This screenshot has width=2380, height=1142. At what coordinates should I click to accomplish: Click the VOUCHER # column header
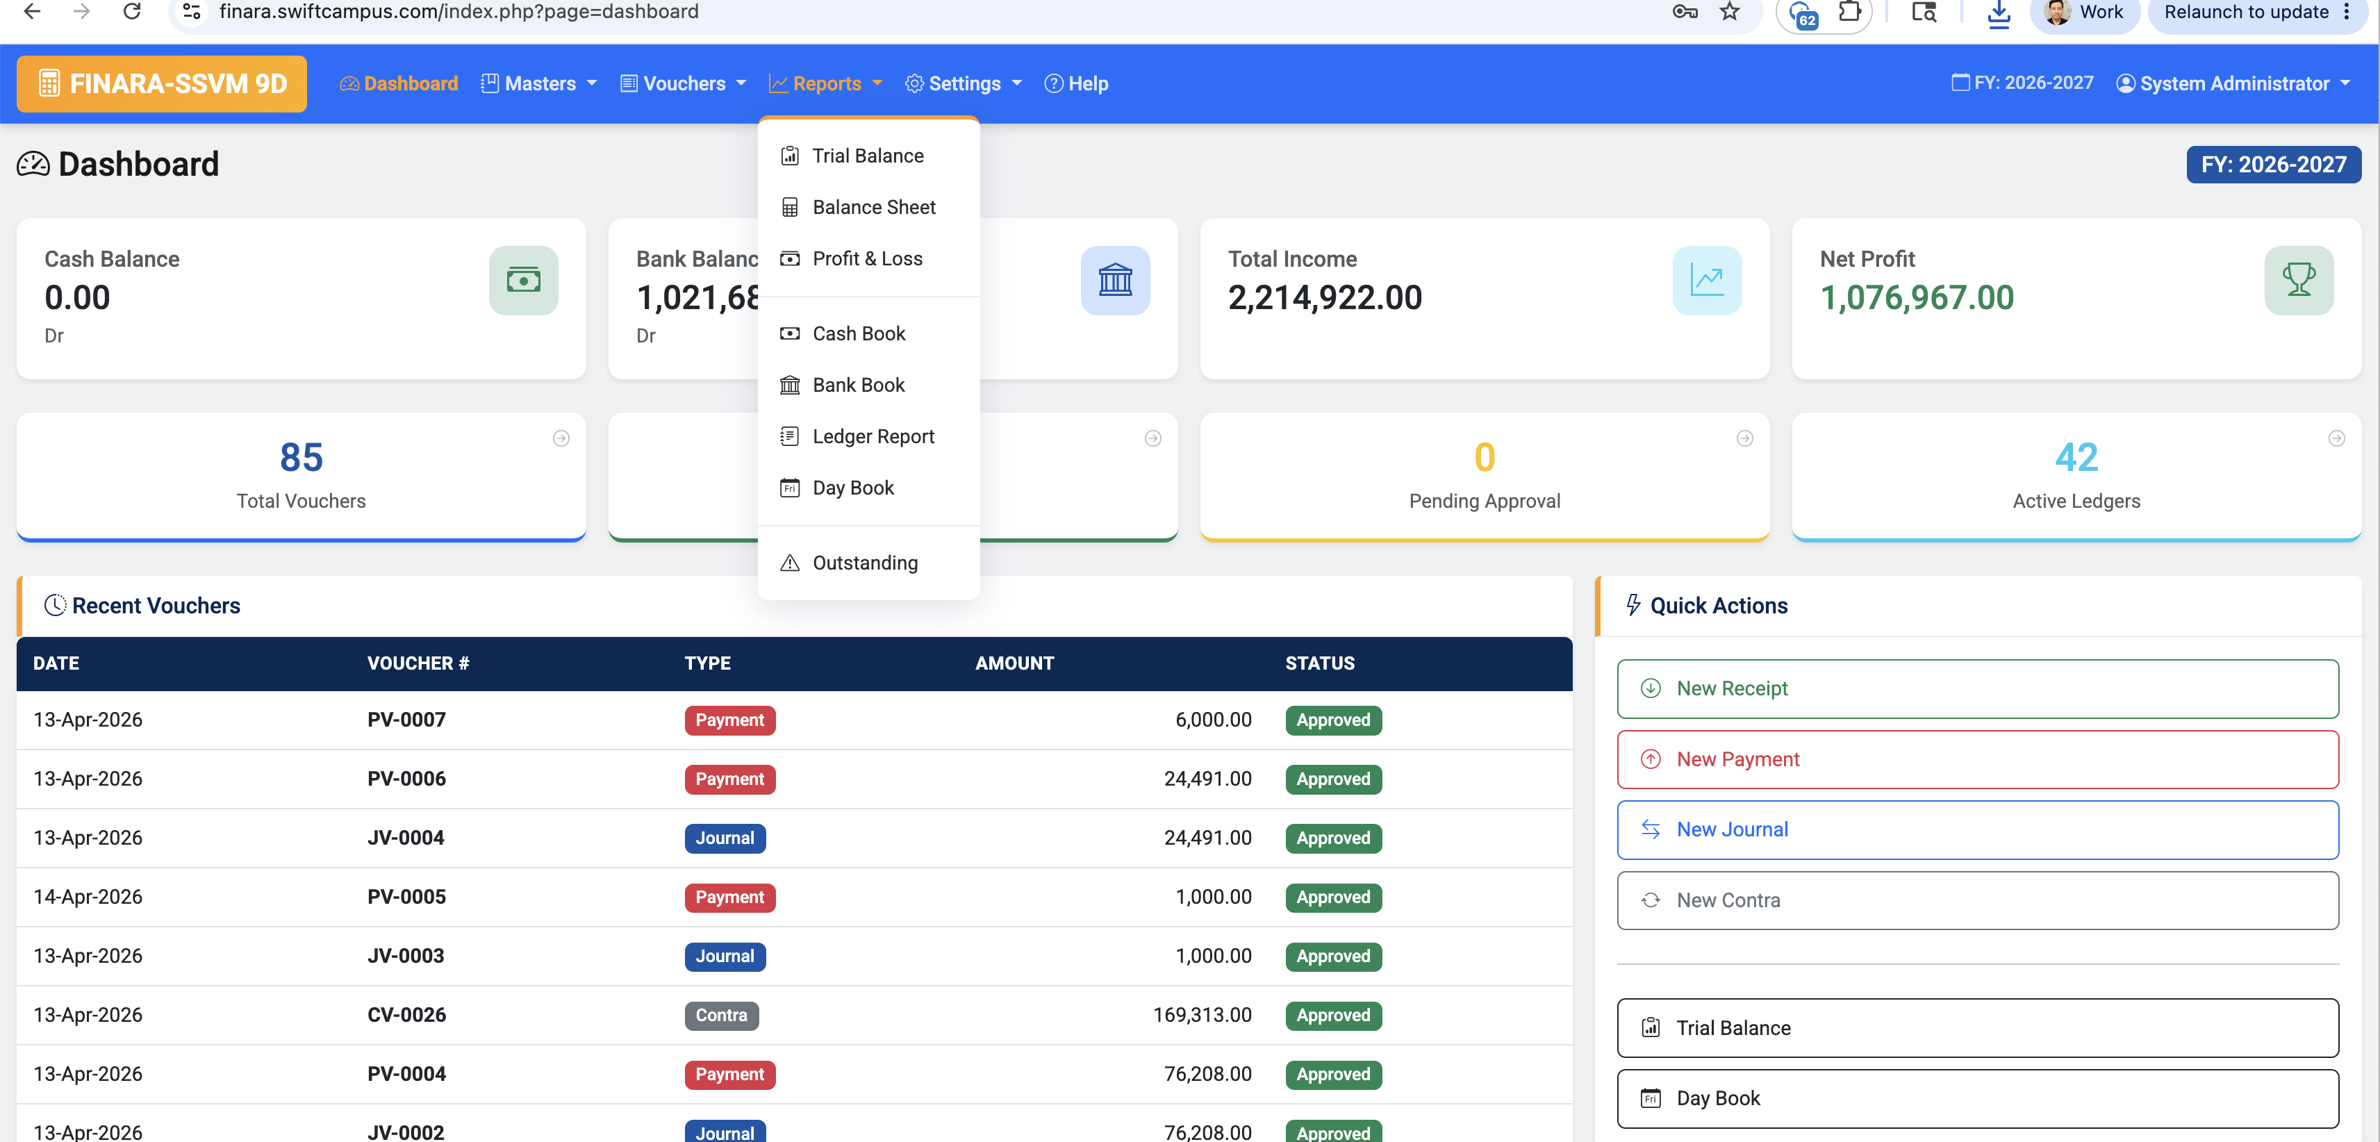pyautogui.click(x=418, y=663)
